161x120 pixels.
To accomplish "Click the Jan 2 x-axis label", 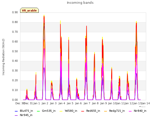I will (45, 103).
